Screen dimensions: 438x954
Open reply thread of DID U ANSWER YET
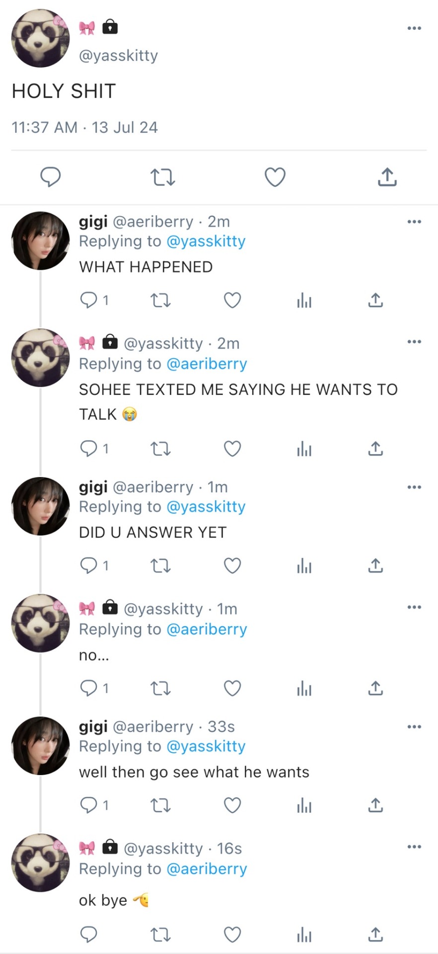coord(94,565)
